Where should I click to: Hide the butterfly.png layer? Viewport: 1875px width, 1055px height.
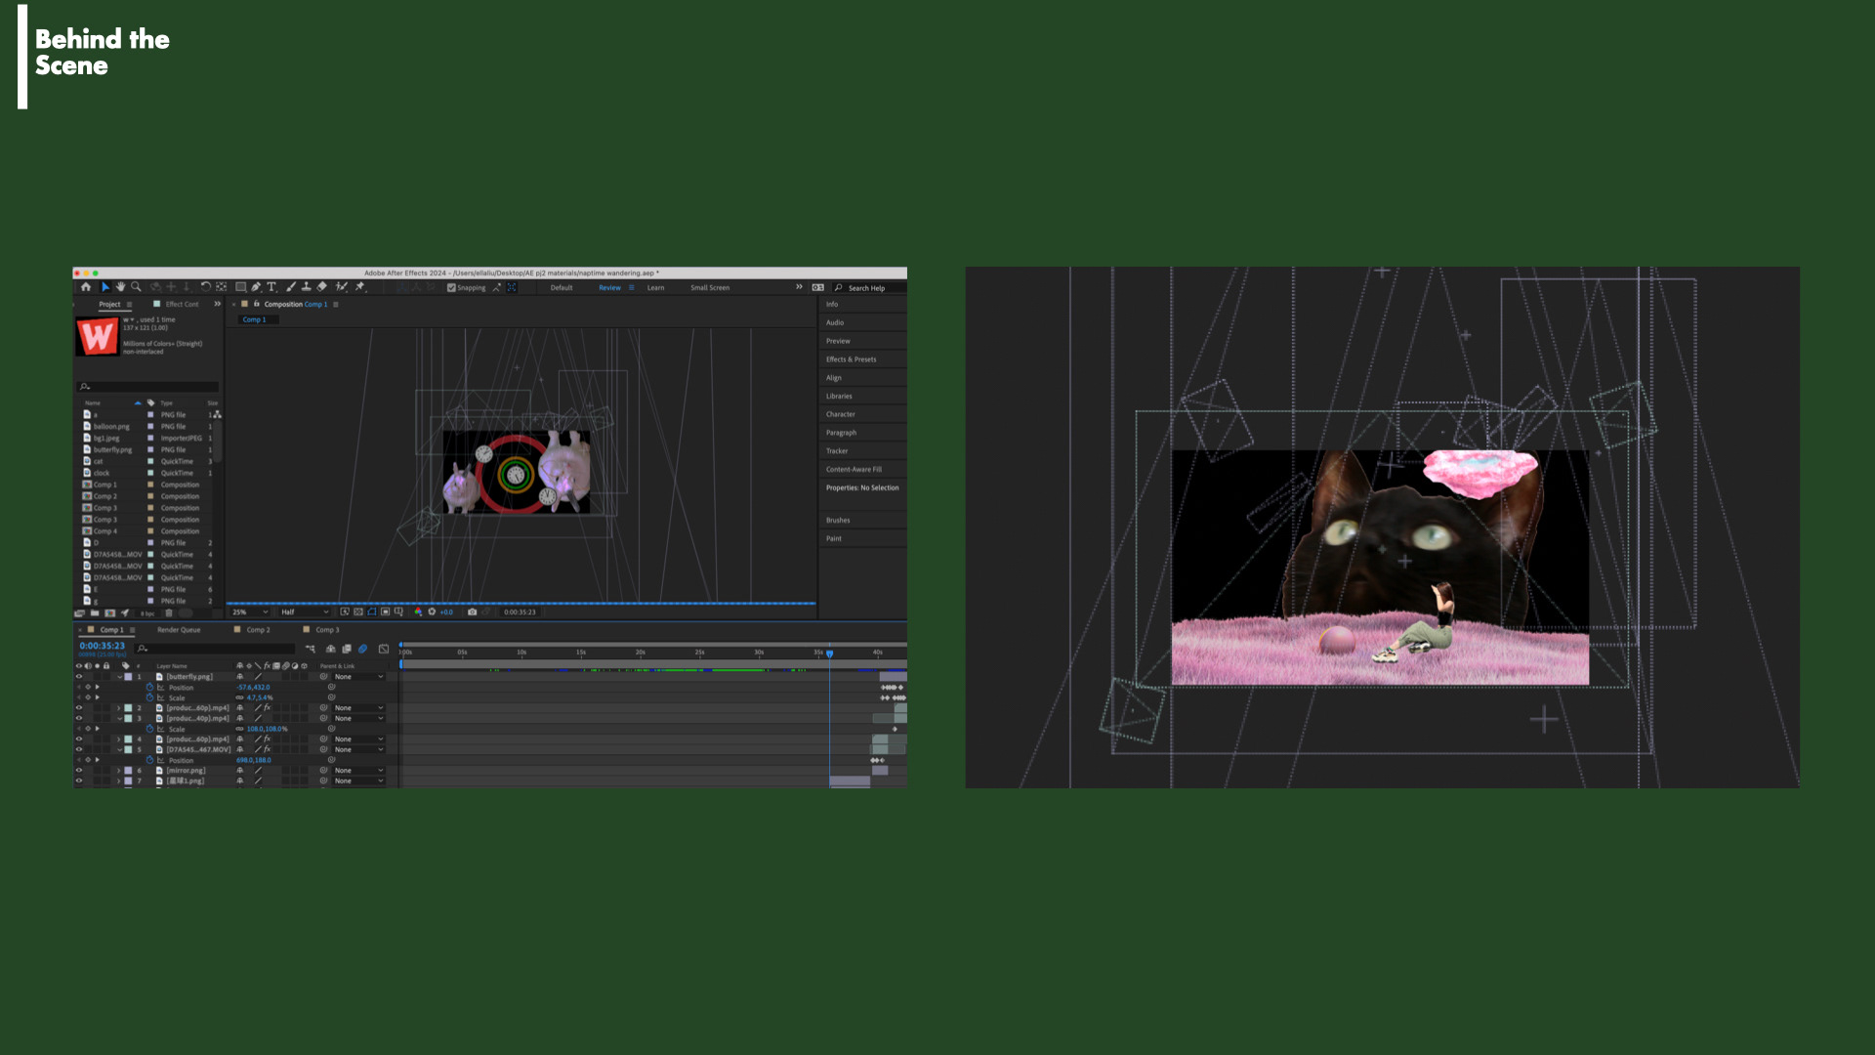(79, 677)
